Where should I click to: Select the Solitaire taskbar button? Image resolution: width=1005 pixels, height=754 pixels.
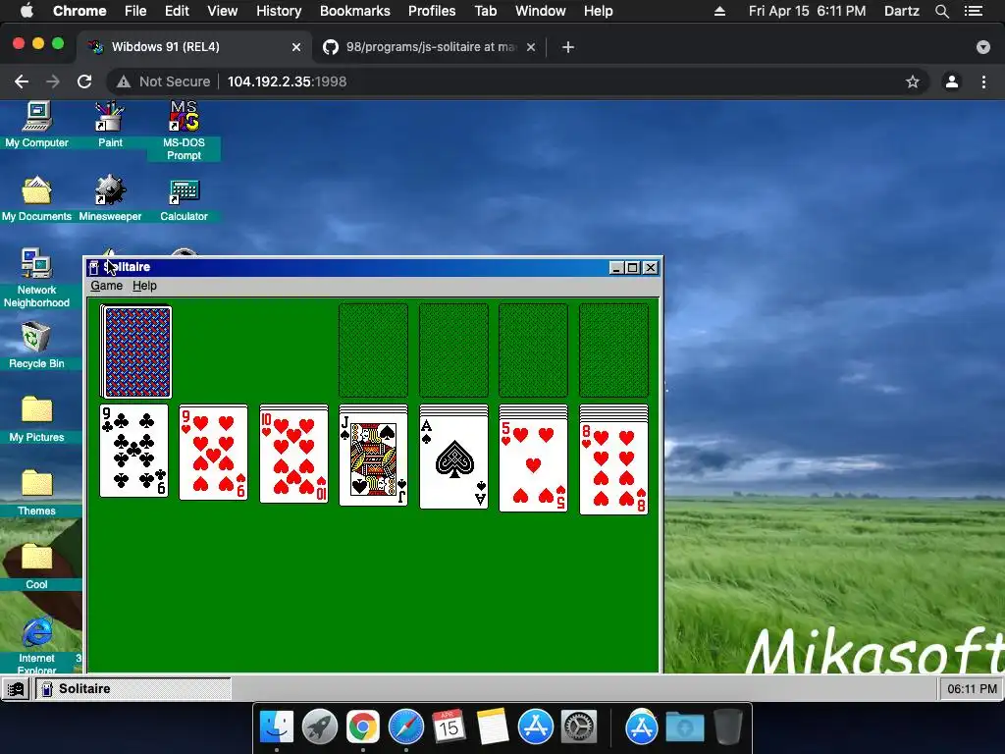point(133,689)
